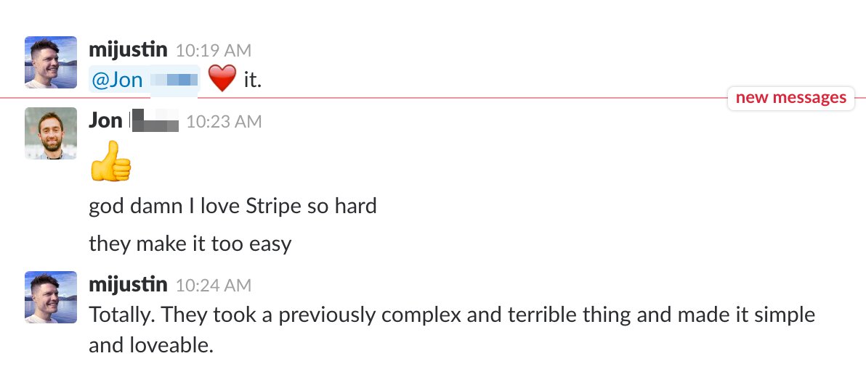The width and height of the screenshot is (866, 377).
Task: Click the red "new messages" label
Action: pyautogui.click(x=790, y=98)
